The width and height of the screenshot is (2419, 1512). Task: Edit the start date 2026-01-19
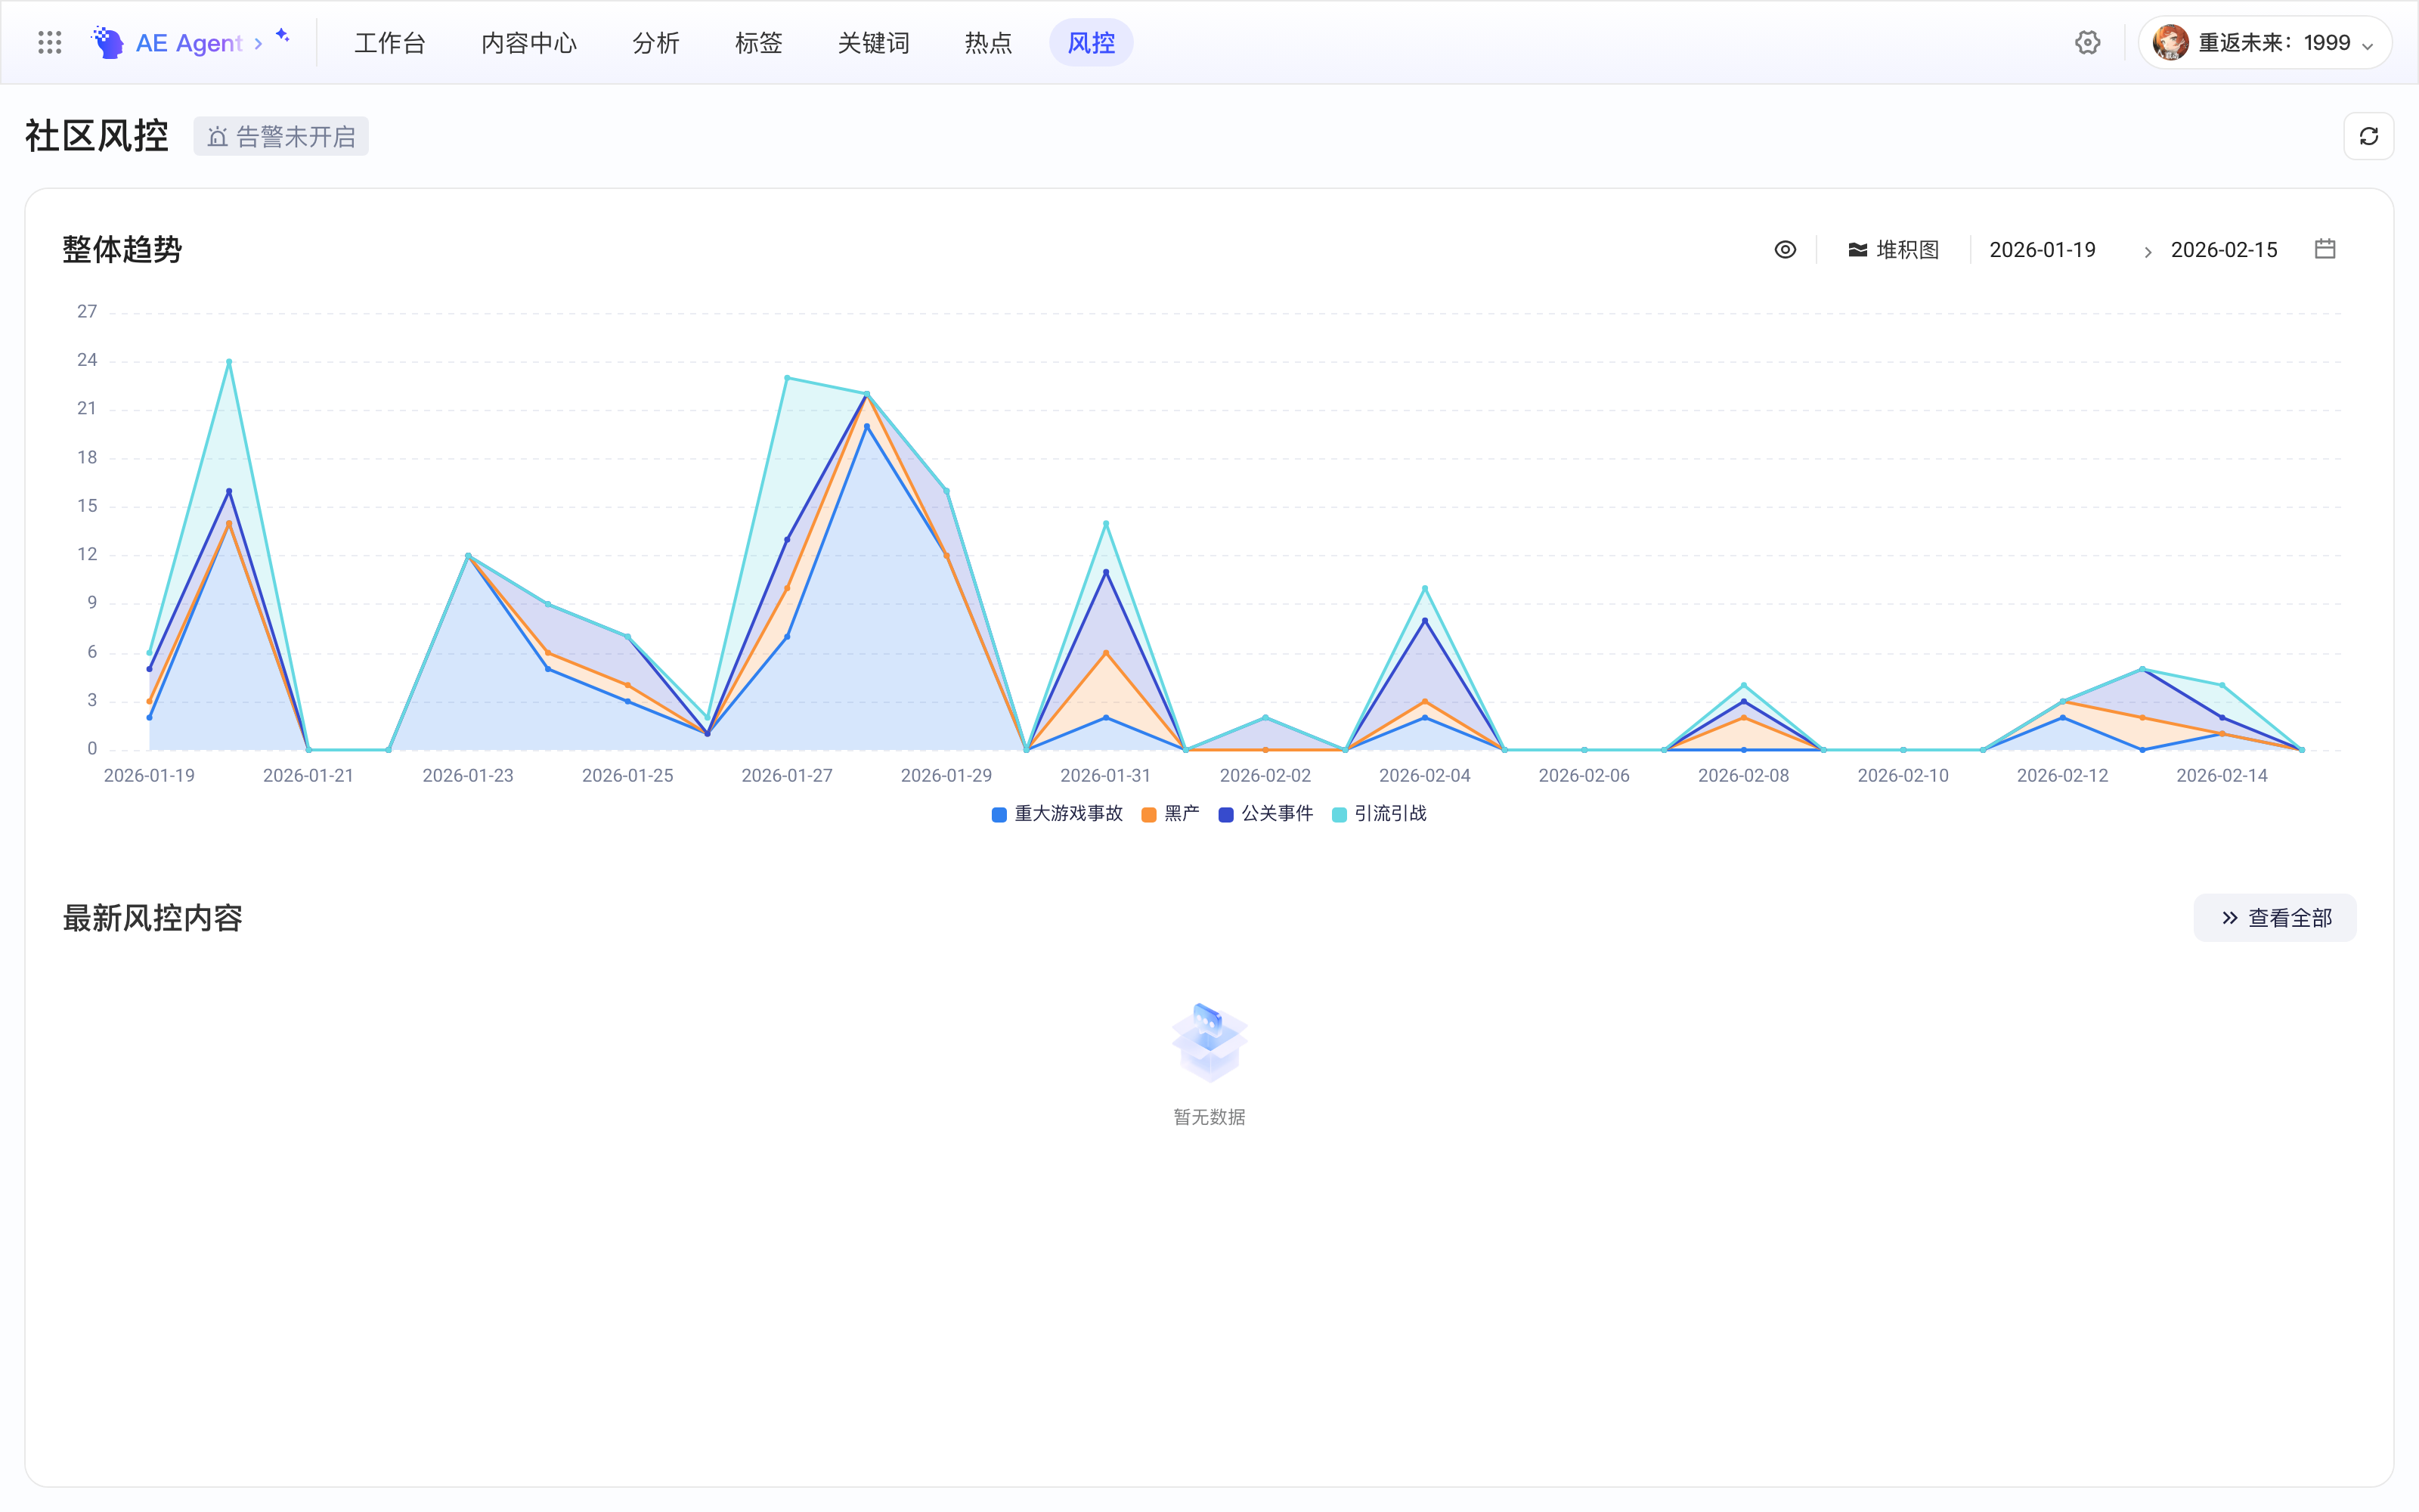coord(2042,249)
